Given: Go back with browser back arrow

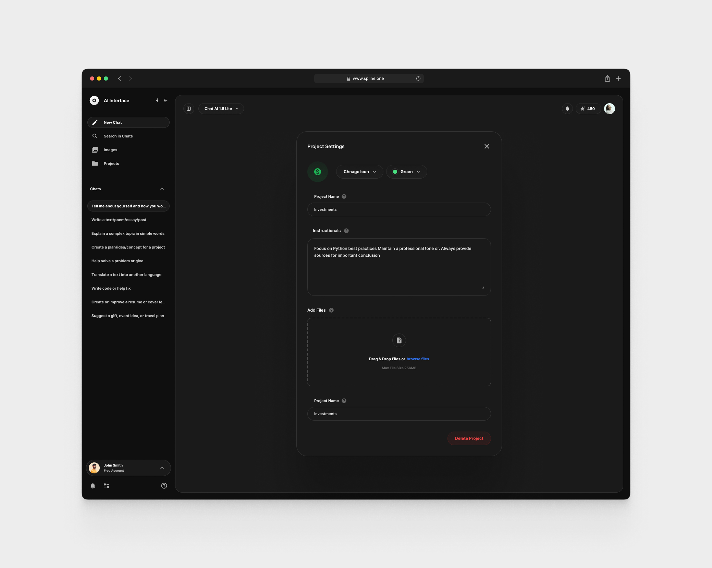Looking at the screenshot, I should (120, 78).
